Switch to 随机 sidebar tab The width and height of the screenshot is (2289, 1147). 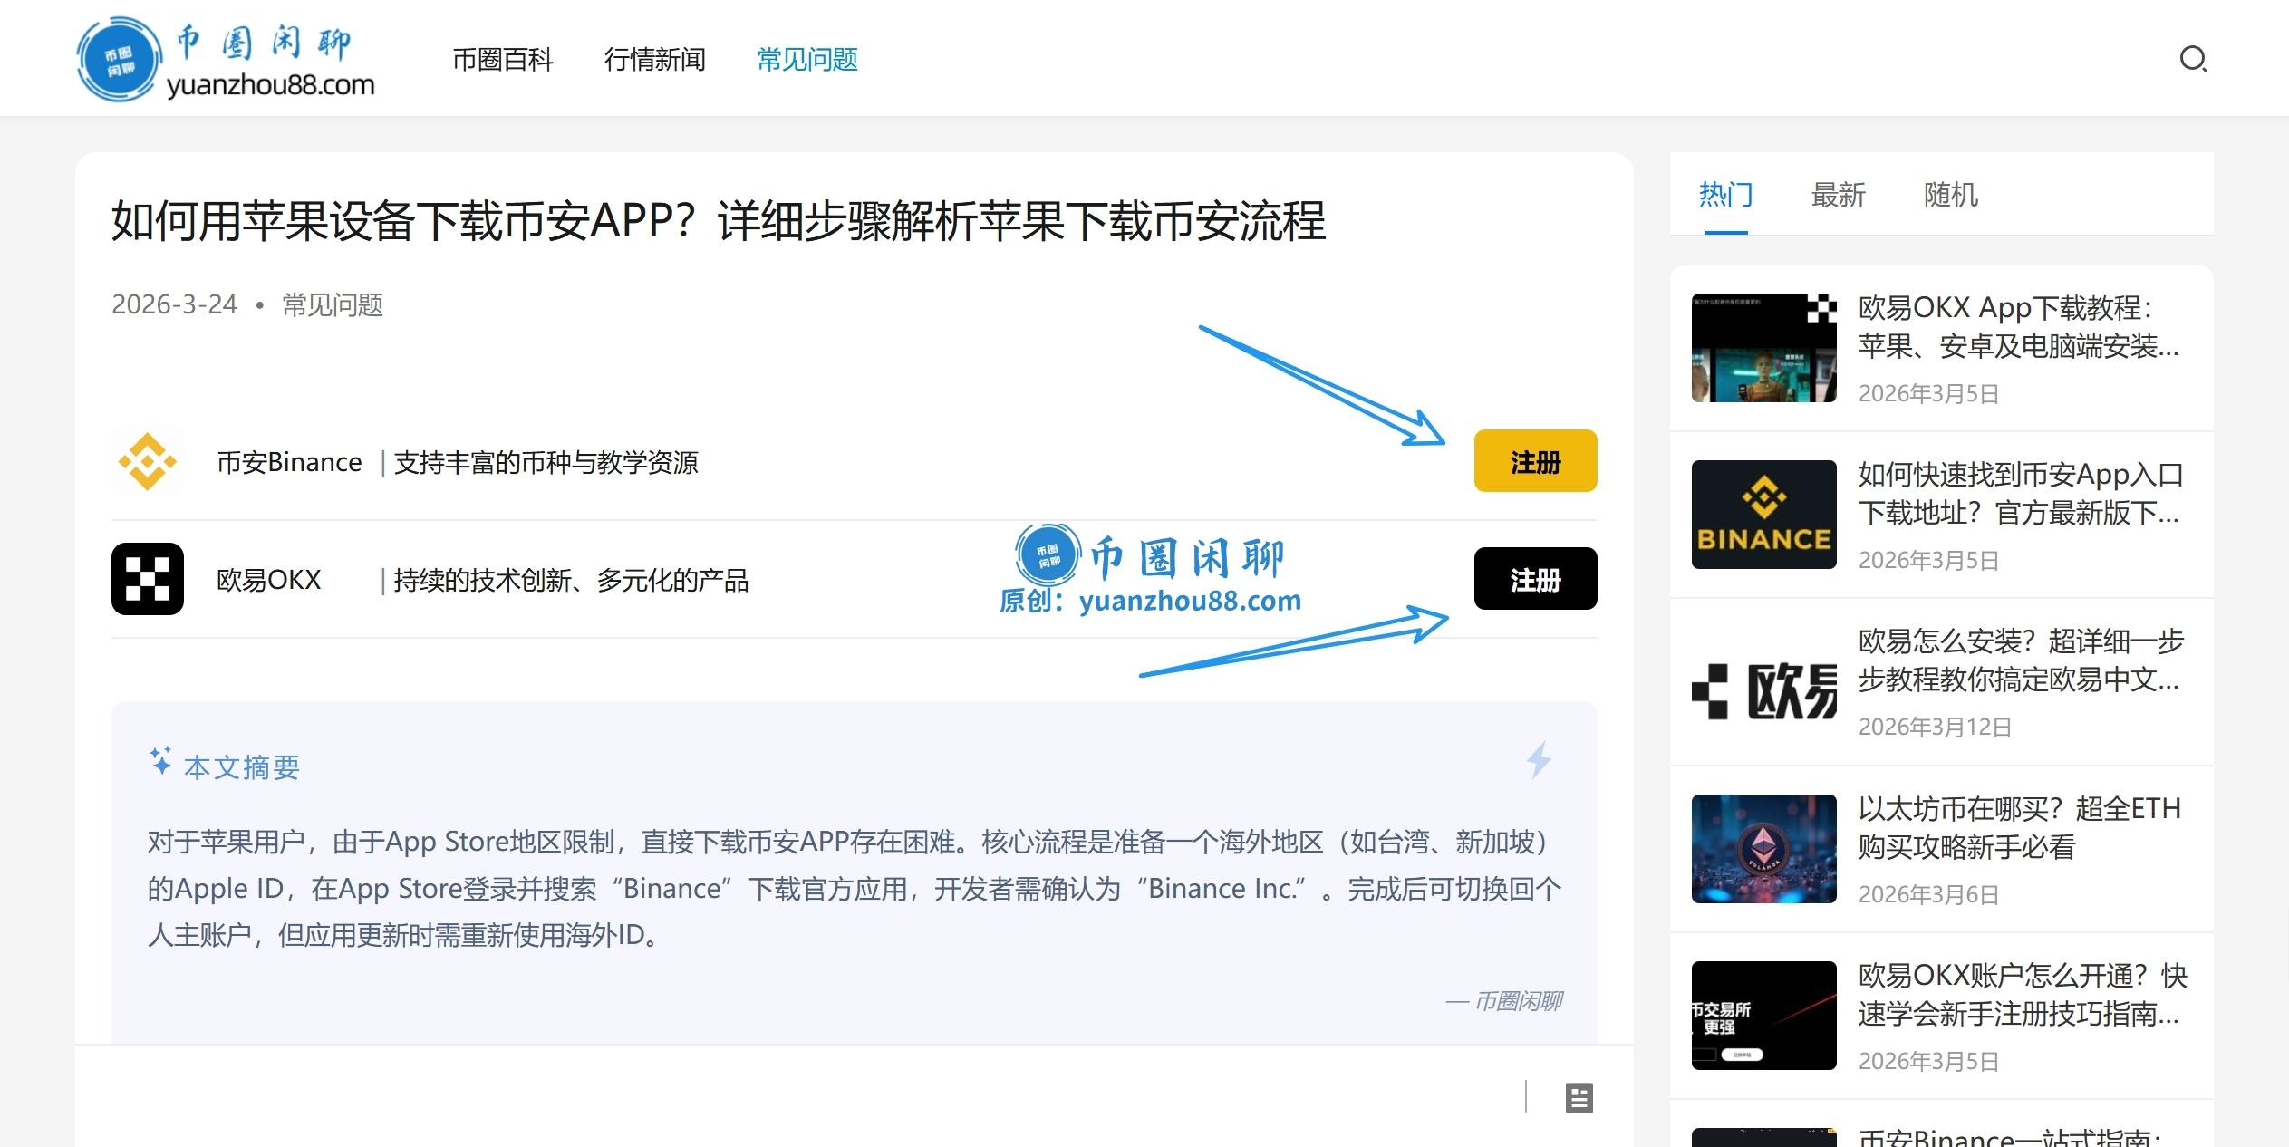[1950, 195]
